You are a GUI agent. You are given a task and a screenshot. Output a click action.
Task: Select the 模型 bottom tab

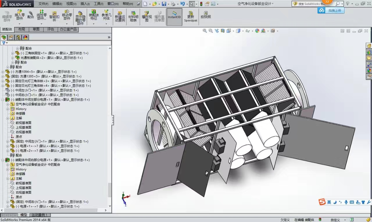(24, 215)
